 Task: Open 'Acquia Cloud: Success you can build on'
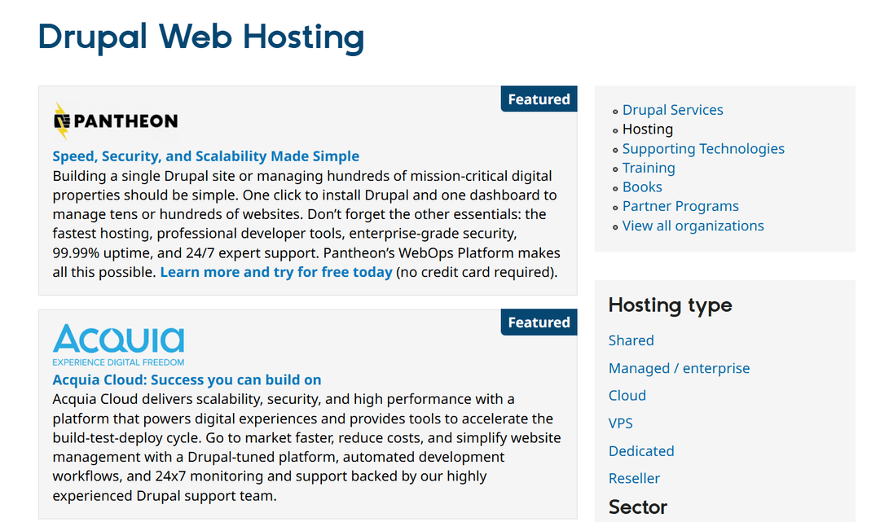pyautogui.click(x=187, y=379)
